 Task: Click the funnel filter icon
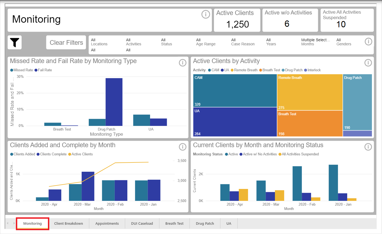(x=15, y=42)
